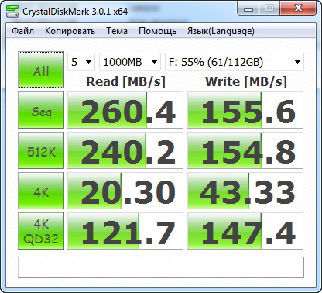Start the 4K random test

point(41,191)
